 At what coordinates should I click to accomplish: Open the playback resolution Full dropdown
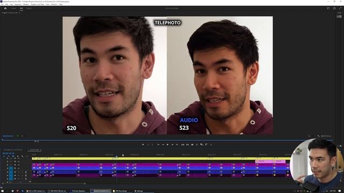click(x=310, y=136)
